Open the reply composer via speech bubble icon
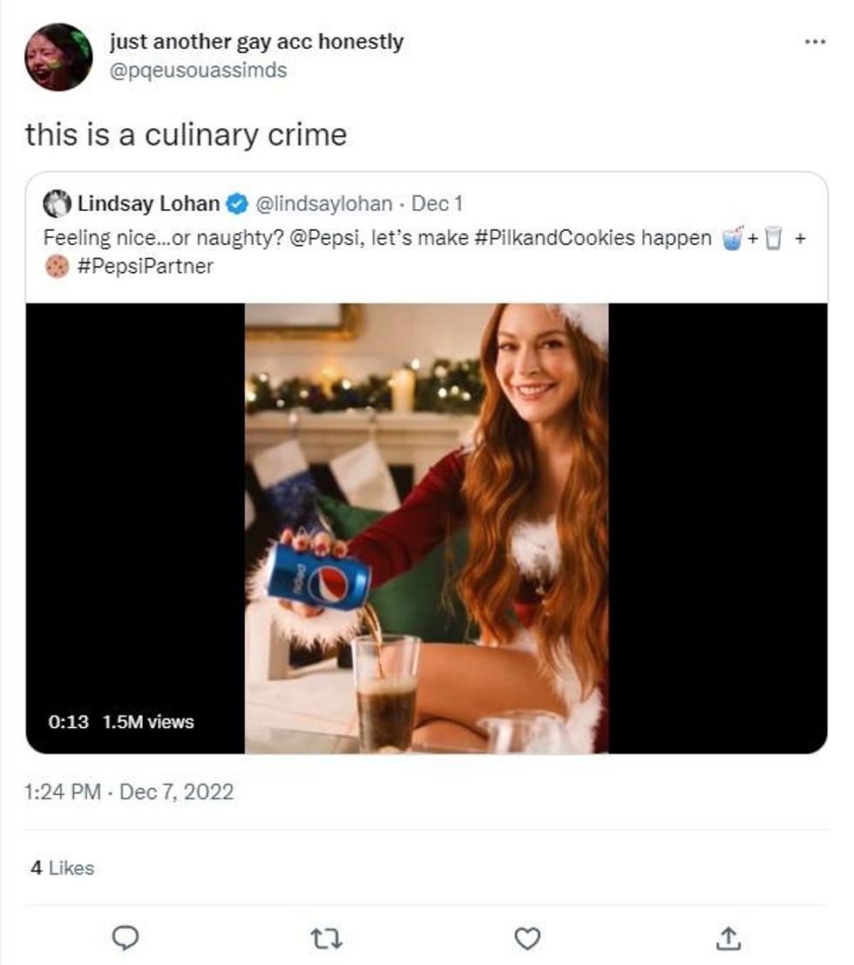 pos(126,938)
